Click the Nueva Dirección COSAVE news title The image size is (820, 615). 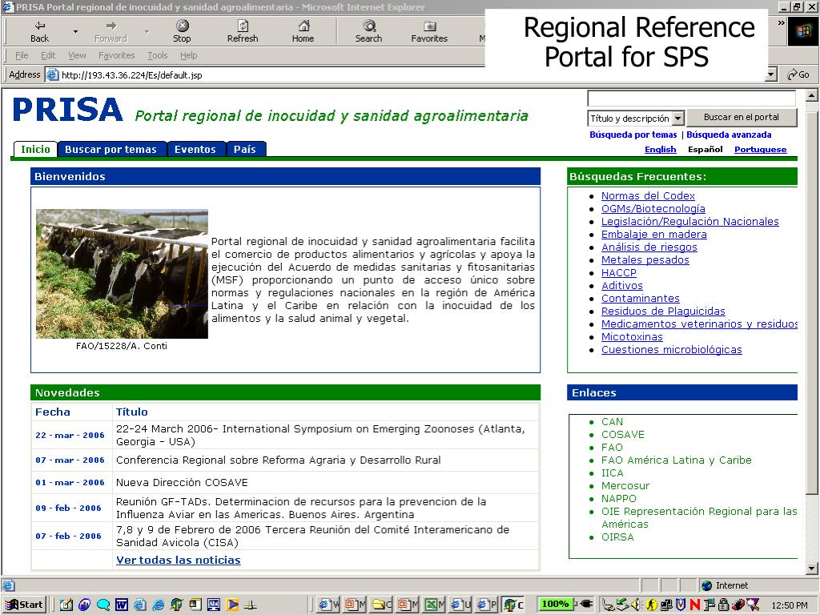coord(182,482)
